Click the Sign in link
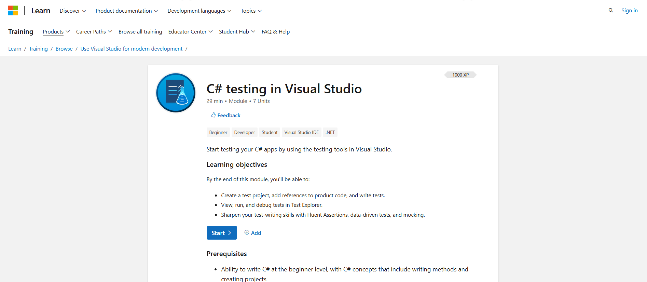 (x=629, y=11)
